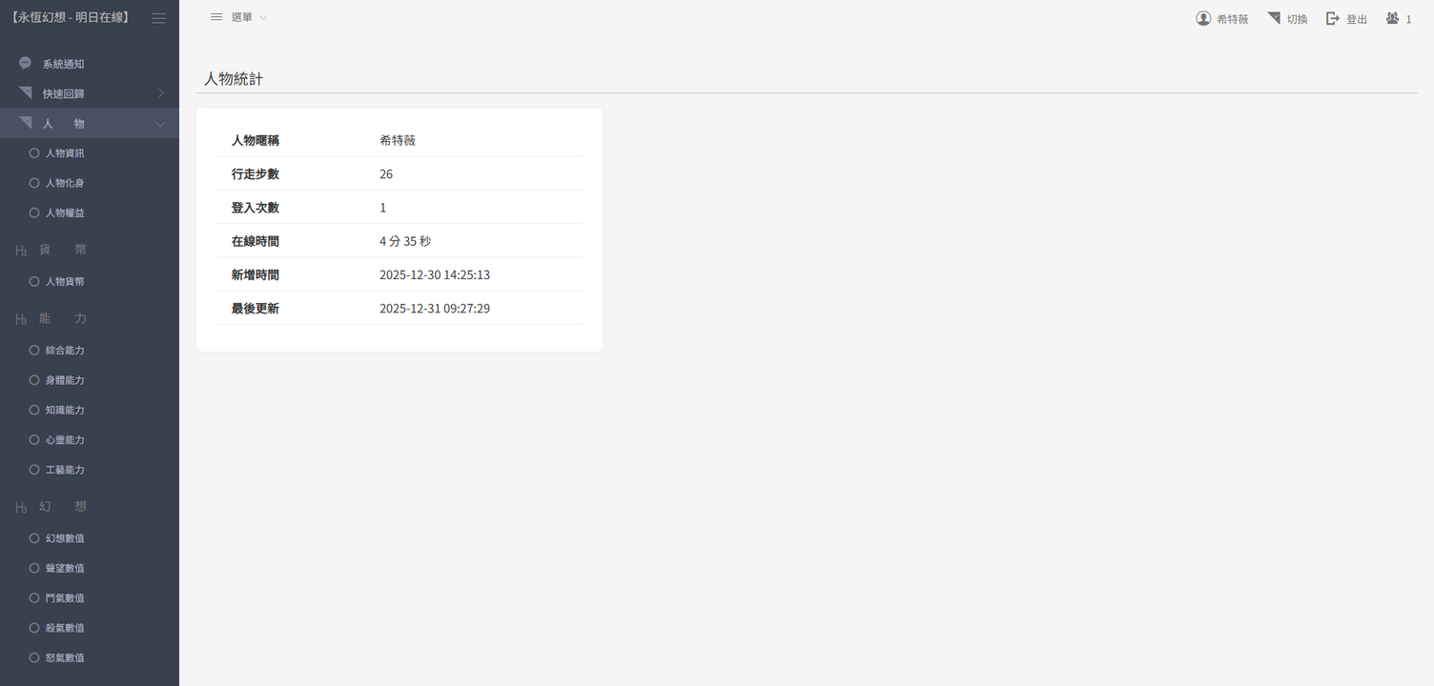Image resolution: width=1434 pixels, height=686 pixels.
Task: Click the online users icon in header
Action: [1392, 18]
